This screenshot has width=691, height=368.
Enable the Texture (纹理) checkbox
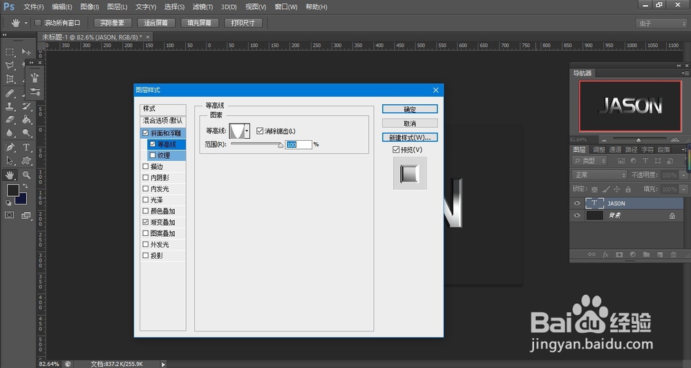(153, 155)
